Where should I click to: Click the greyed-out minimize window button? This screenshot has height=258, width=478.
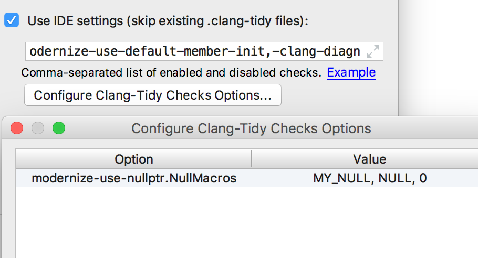pyautogui.click(x=38, y=128)
